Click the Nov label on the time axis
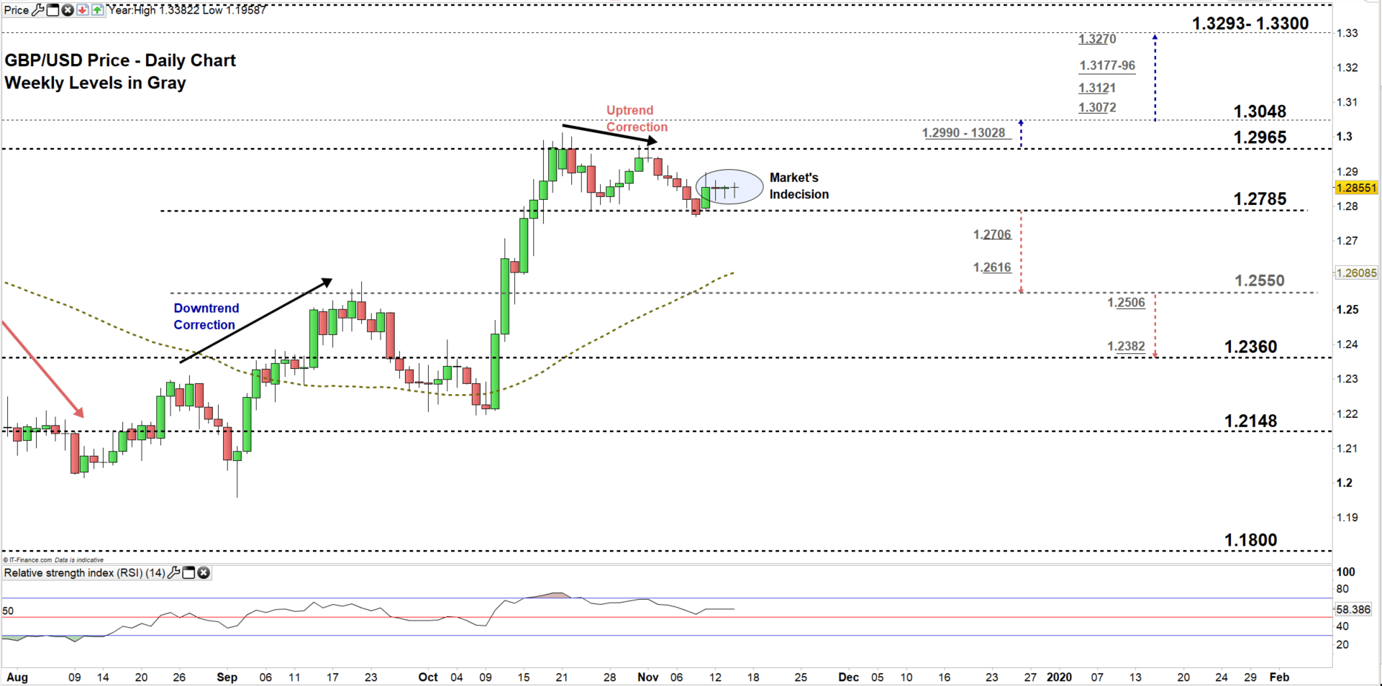The width and height of the screenshot is (1382, 686). pos(648,677)
